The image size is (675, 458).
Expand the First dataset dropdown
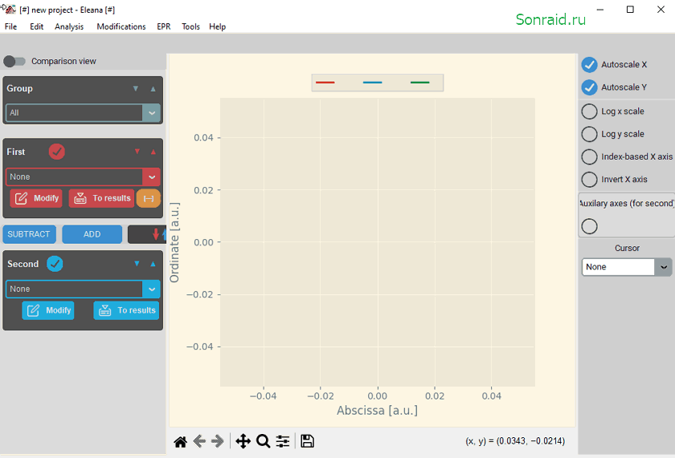(x=83, y=177)
